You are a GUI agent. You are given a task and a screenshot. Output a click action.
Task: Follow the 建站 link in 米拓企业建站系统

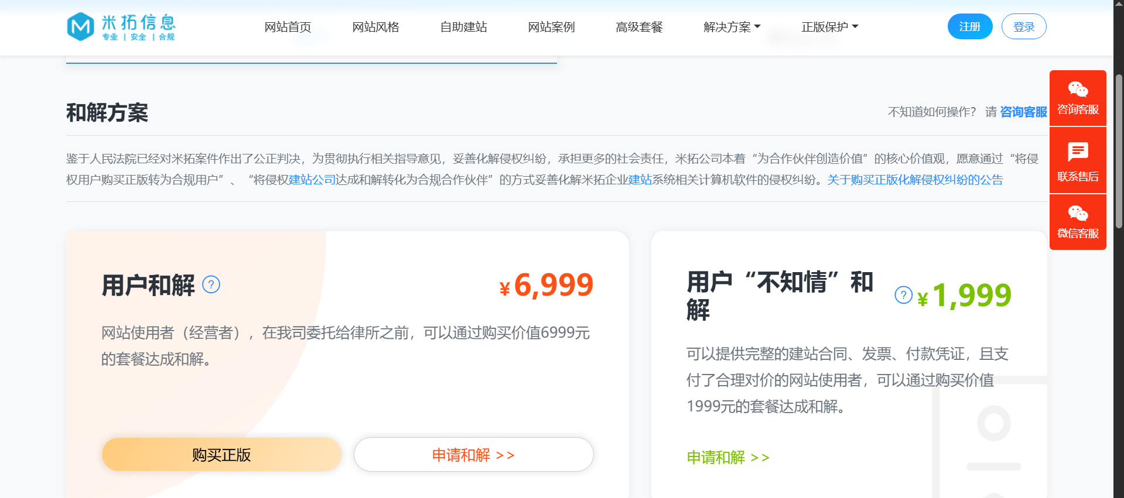point(640,180)
